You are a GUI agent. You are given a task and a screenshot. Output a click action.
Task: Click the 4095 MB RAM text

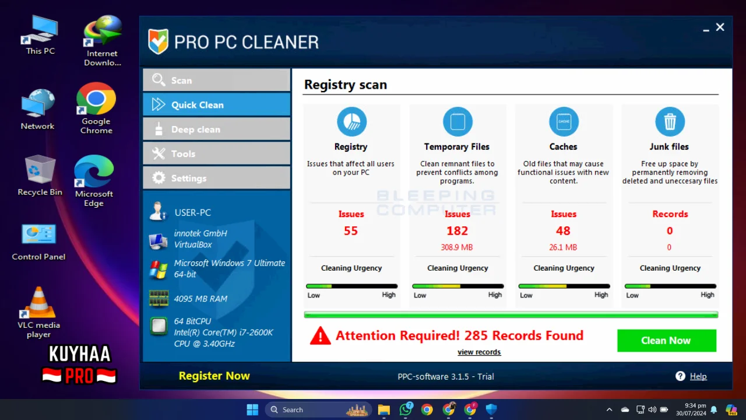click(x=200, y=299)
